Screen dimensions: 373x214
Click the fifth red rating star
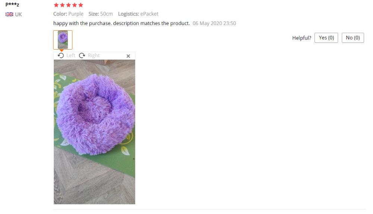tap(81, 5)
